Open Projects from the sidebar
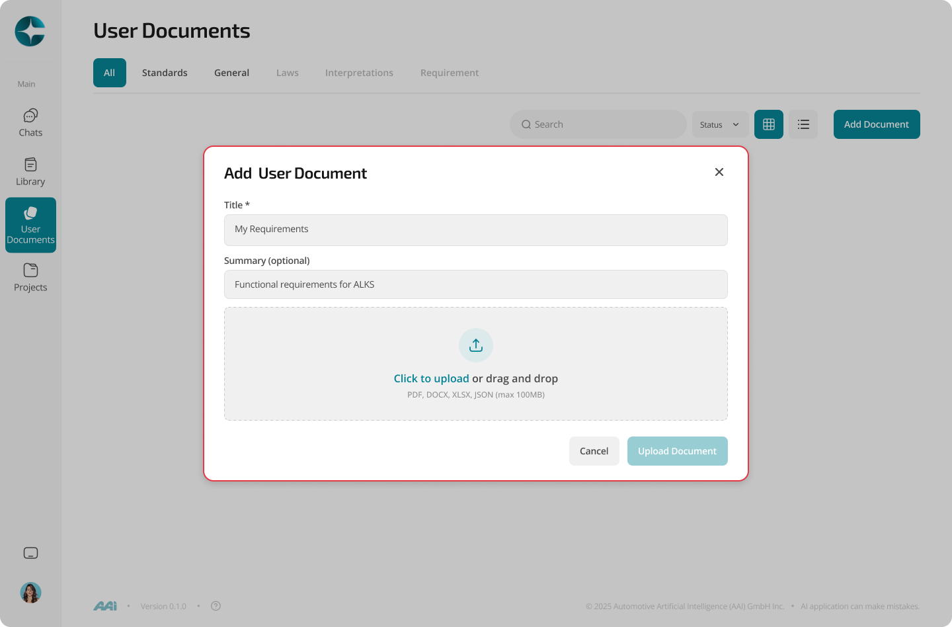Viewport: 952px width, 627px height. (30, 278)
